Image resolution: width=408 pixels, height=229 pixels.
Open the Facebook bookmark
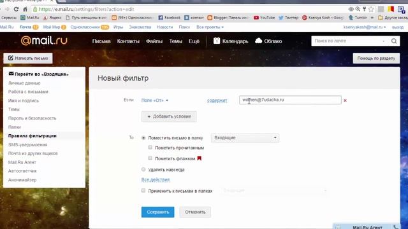point(169,18)
